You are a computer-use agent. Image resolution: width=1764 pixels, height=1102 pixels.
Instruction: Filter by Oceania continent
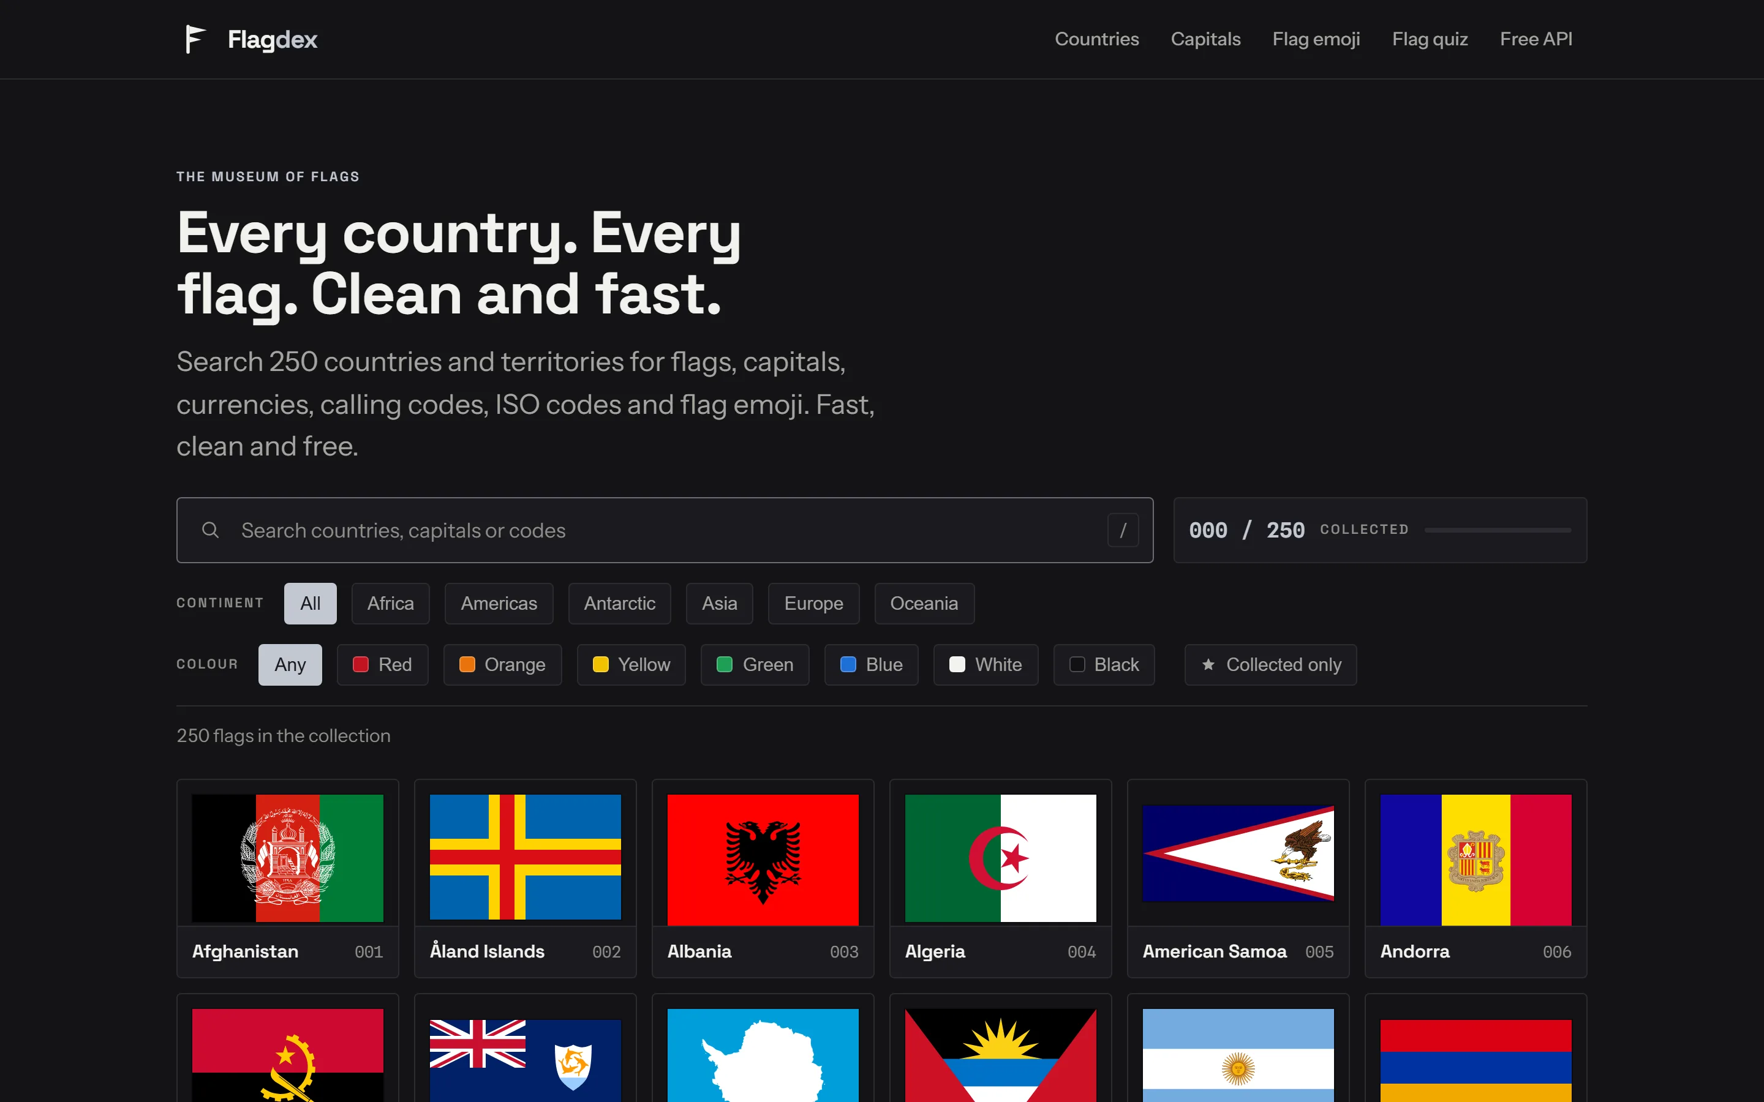click(x=924, y=604)
